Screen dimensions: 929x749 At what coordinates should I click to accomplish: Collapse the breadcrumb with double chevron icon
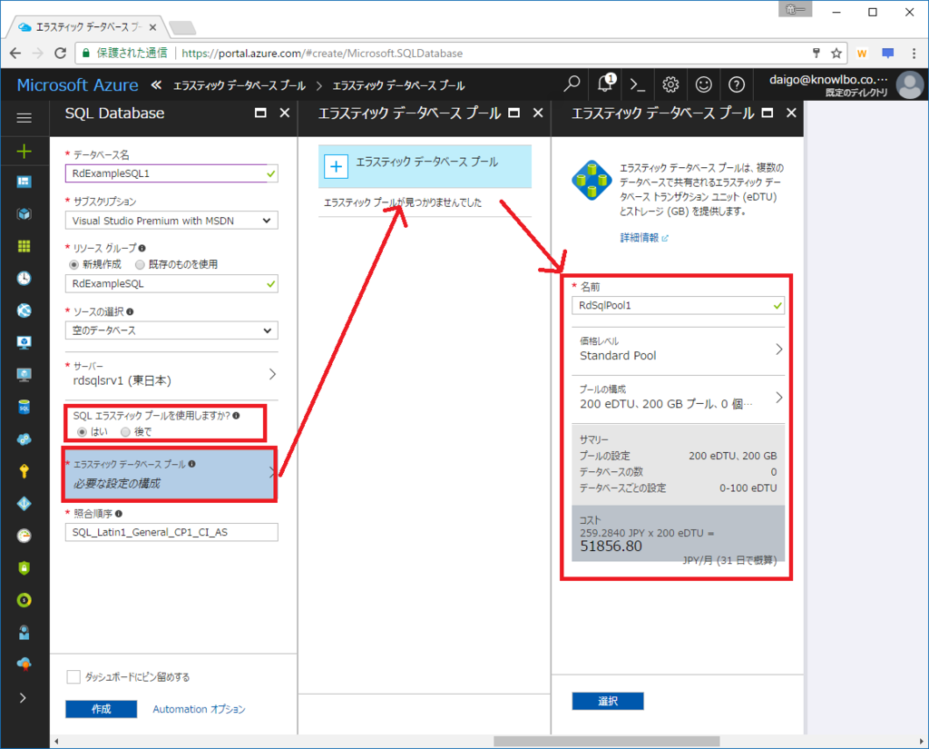pyautogui.click(x=156, y=84)
